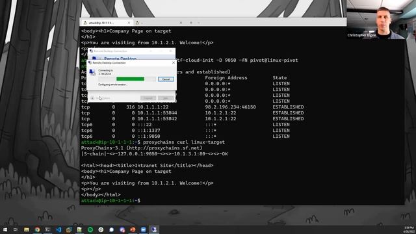The image size is (416, 234).
Task: Click local address 10.1.1.1:53842
Action: 157,118
